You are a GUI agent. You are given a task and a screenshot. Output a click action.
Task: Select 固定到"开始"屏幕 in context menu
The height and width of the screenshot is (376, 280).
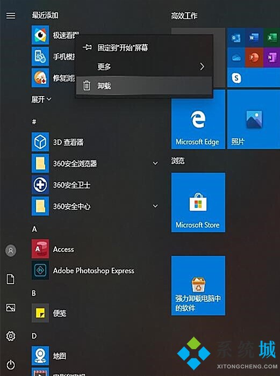(x=144, y=47)
